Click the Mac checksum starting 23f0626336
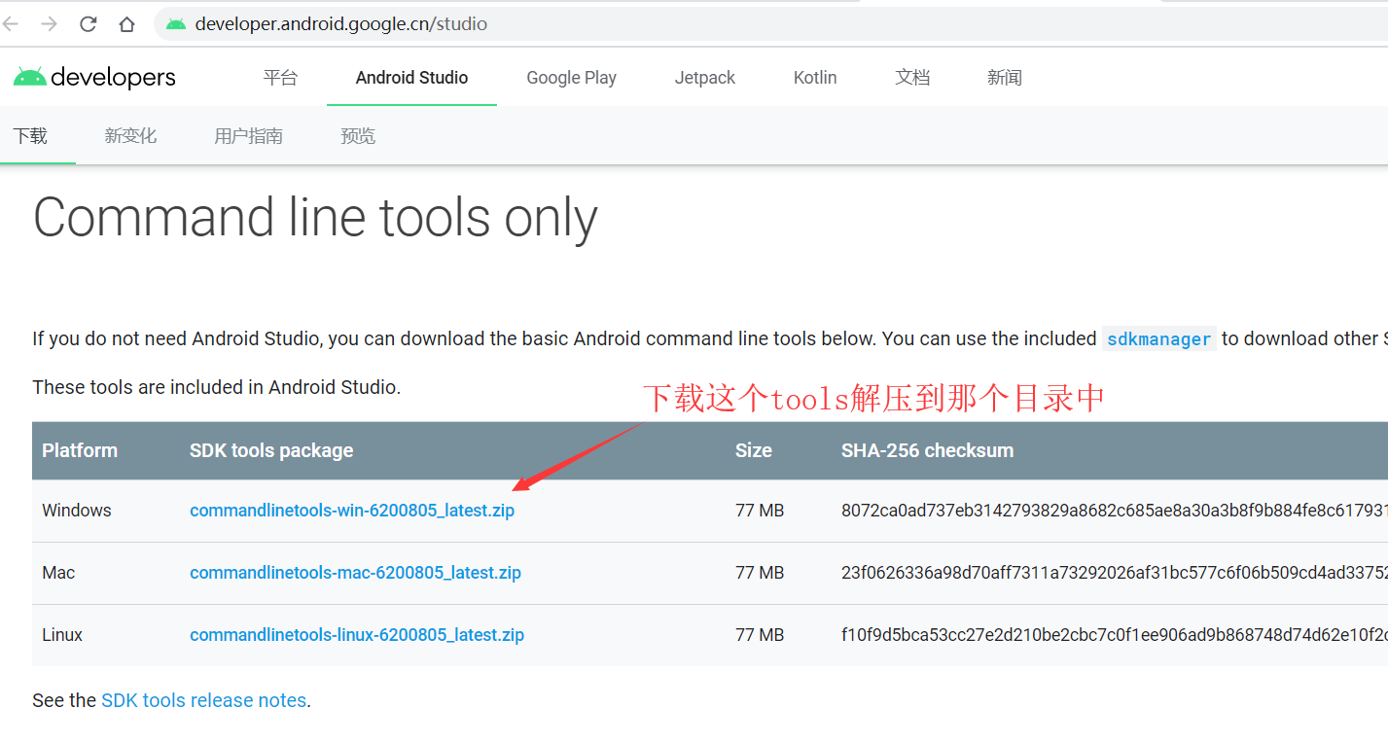This screenshot has height=744, width=1388. (x=1115, y=573)
